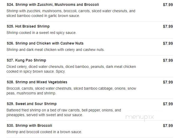Click the $7.99 price beside Hot Braised Shrimp
Image resolution: width=187 pixels, height=139 pixels.
click(168, 27)
